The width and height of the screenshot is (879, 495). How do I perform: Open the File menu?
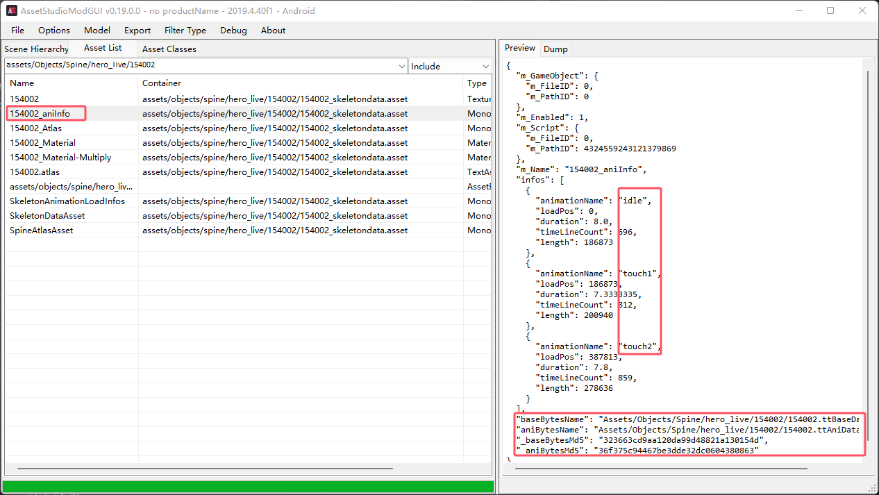click(x=18, y=30)
